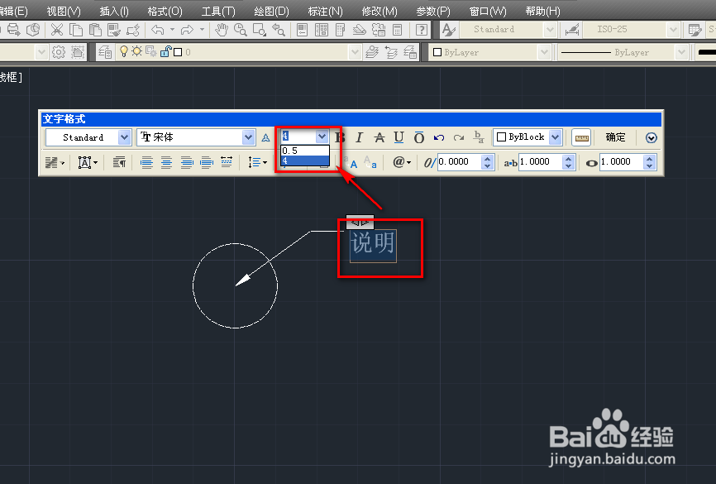This screenshot has height=484, width=716.
Task: Click the Layer Previous icon
Action: [391, 52]
